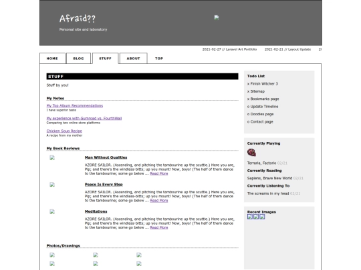Open the Blog tab
The width and height of the screenshot is (361, 270).
tap(78, 58)
